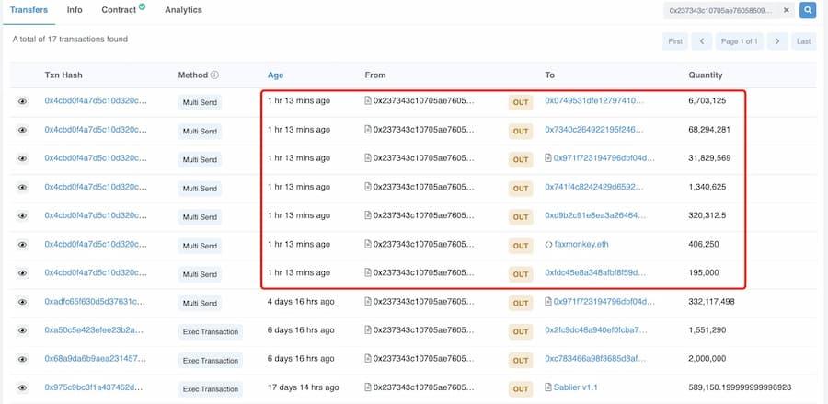Click eye icon for the 1,551,290 row

click(22, 330)
